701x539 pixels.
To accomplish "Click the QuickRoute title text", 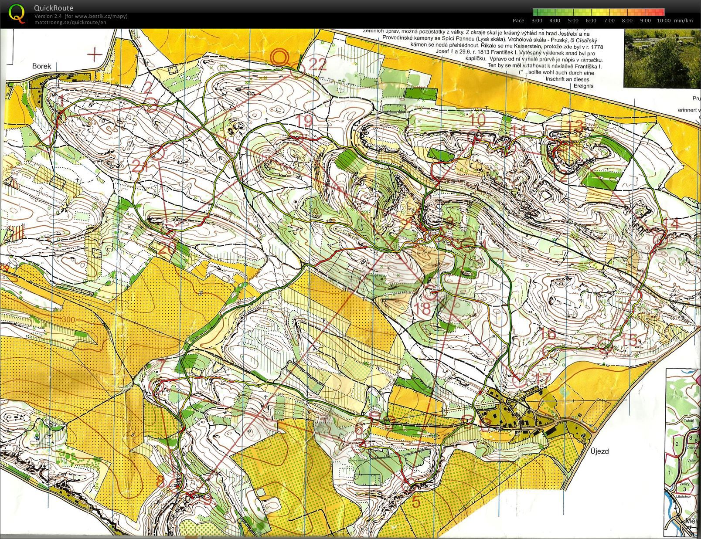I will coord(54,8).
